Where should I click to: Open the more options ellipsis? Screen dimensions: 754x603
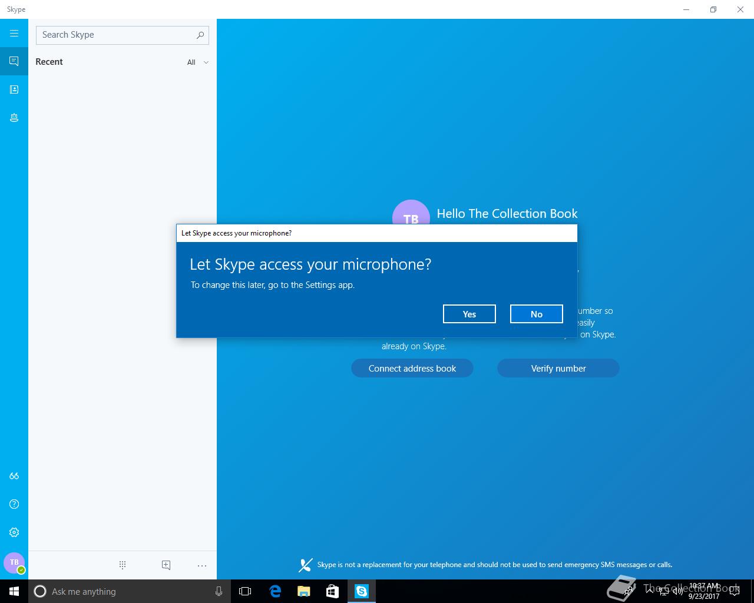coord(202,565)
